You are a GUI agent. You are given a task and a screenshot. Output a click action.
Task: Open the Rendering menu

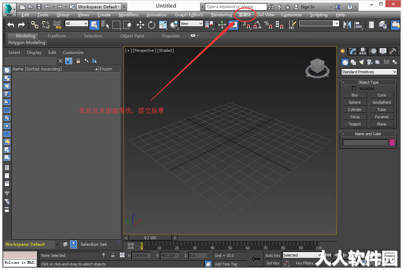tap(221, 15)
